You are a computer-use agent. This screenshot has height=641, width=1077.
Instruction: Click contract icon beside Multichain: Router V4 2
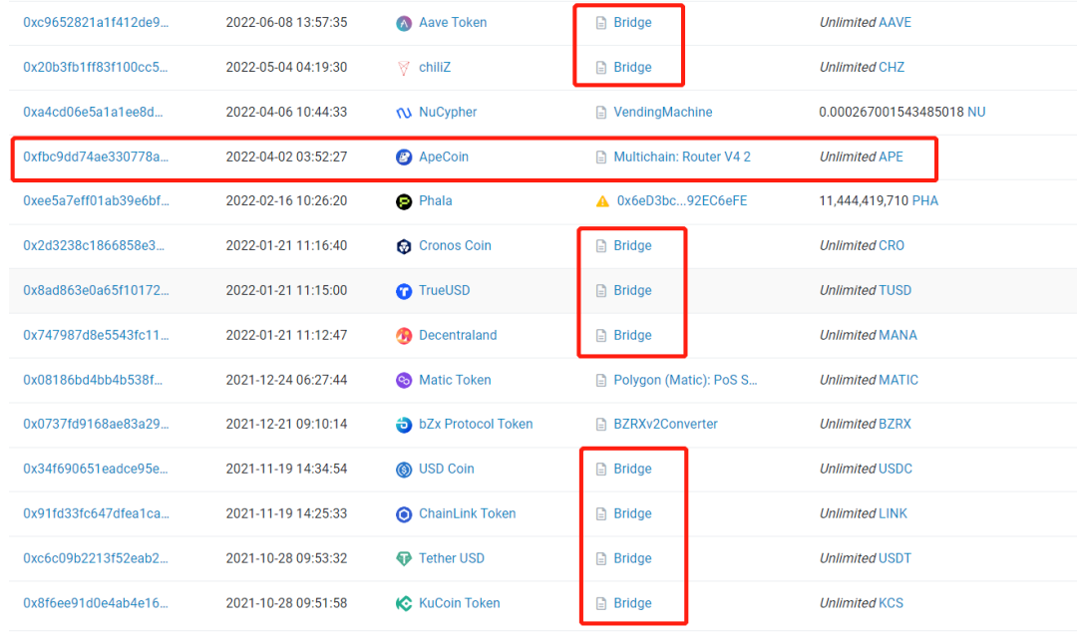[601, 158]
